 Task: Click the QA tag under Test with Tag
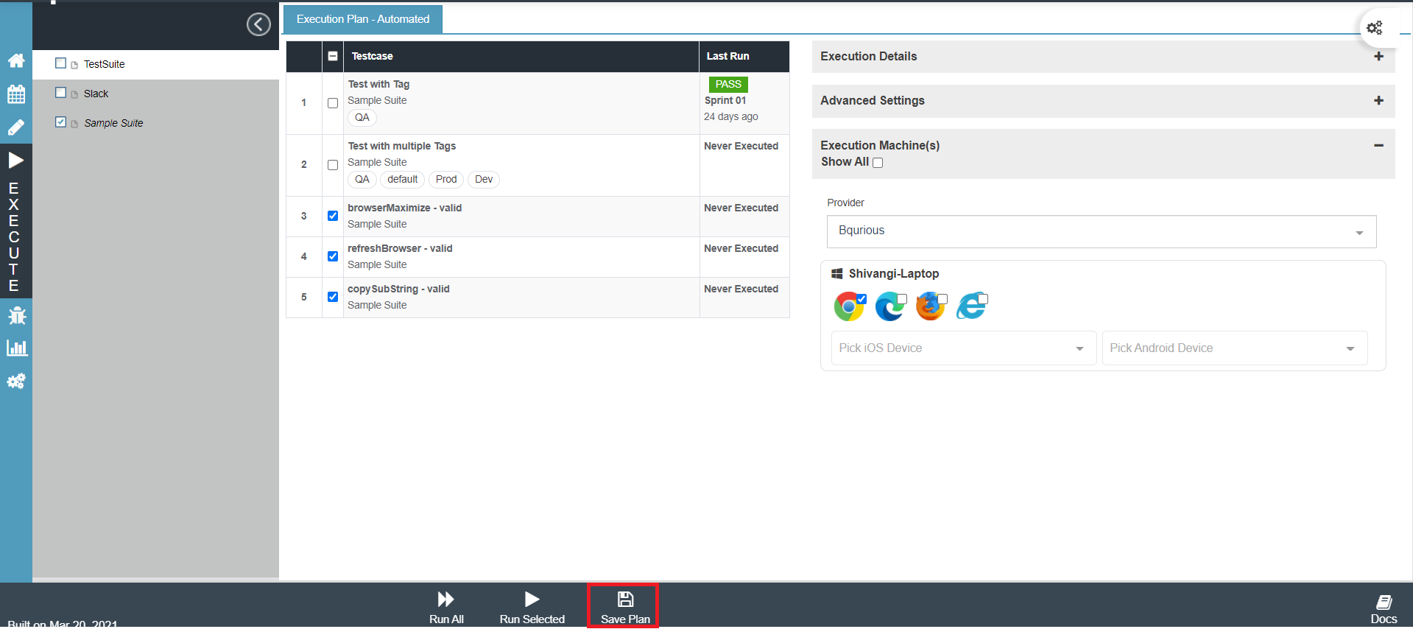click(x=362, y=118)
